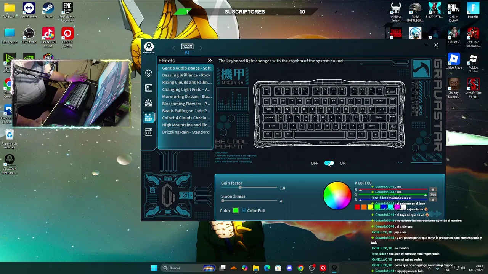The width and height of the screenshot is (488, 274).
Task: Open TikTok LIVE Studio desktop shortcut
Action: pos(48,37)
